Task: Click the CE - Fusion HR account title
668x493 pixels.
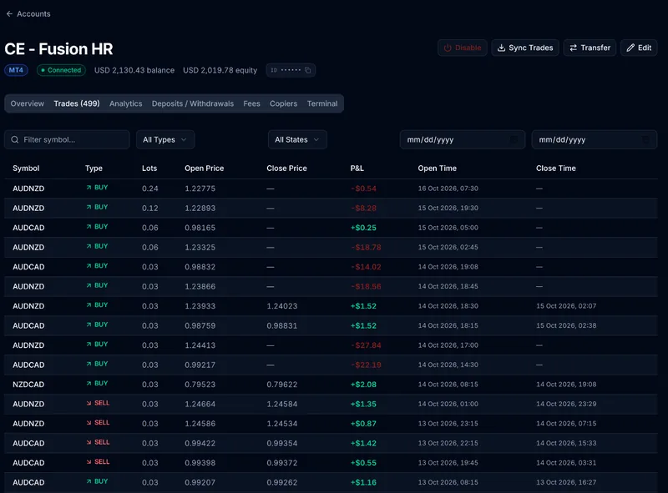Action: point(58,49)
